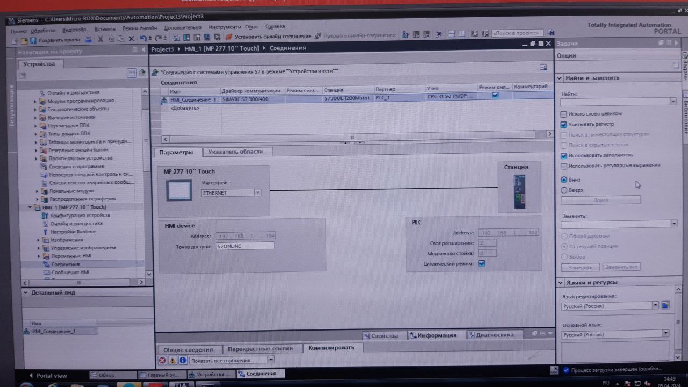Viewport: 688px width, 387px height.
Task: Click the warning filter icon in the compile panel
Action: point(173,360)
